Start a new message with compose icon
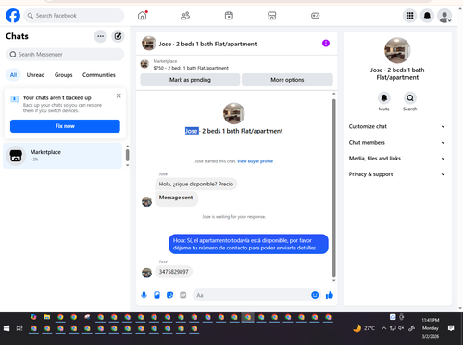Screen dimensions: 463x345 [118, 36]
